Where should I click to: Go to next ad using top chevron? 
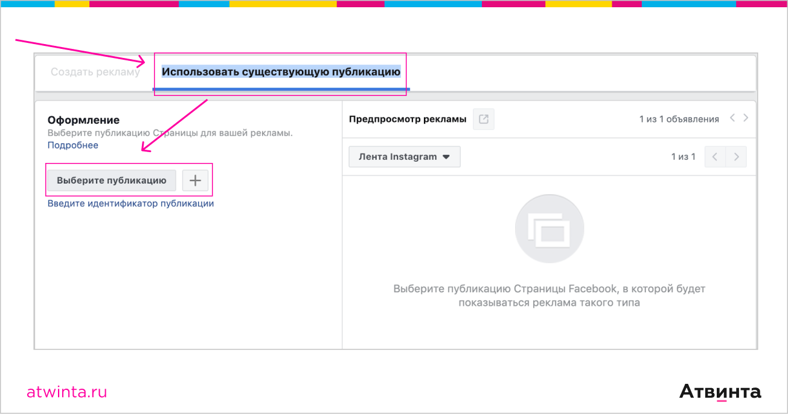(746, 118)
